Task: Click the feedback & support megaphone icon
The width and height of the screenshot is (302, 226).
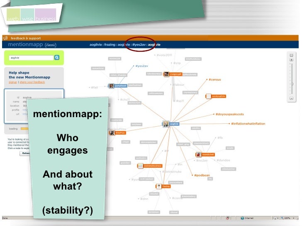Action: tap(5, 38)
